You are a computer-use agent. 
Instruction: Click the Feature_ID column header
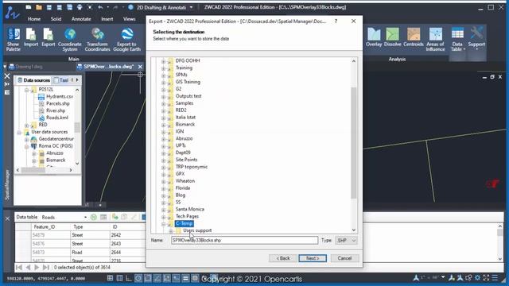point(51,226)
